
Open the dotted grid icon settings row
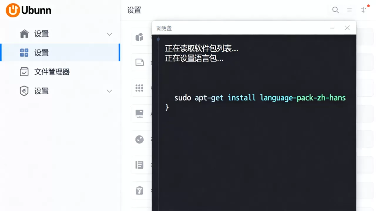point(141,88)
